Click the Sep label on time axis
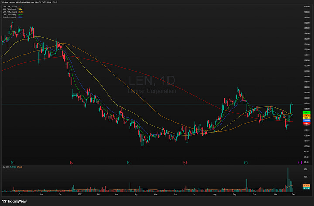Viewport: 314px width, 206px height. pyautogui.click(x=234, y=194)
